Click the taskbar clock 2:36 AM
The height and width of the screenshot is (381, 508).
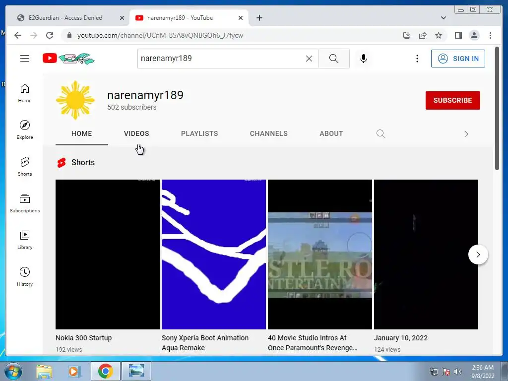tap(483, 372)
